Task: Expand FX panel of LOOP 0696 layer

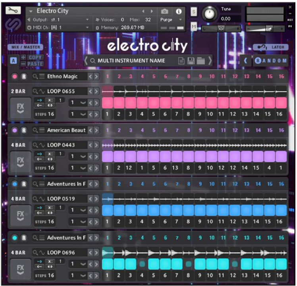Action: click(x=21, y=269)
